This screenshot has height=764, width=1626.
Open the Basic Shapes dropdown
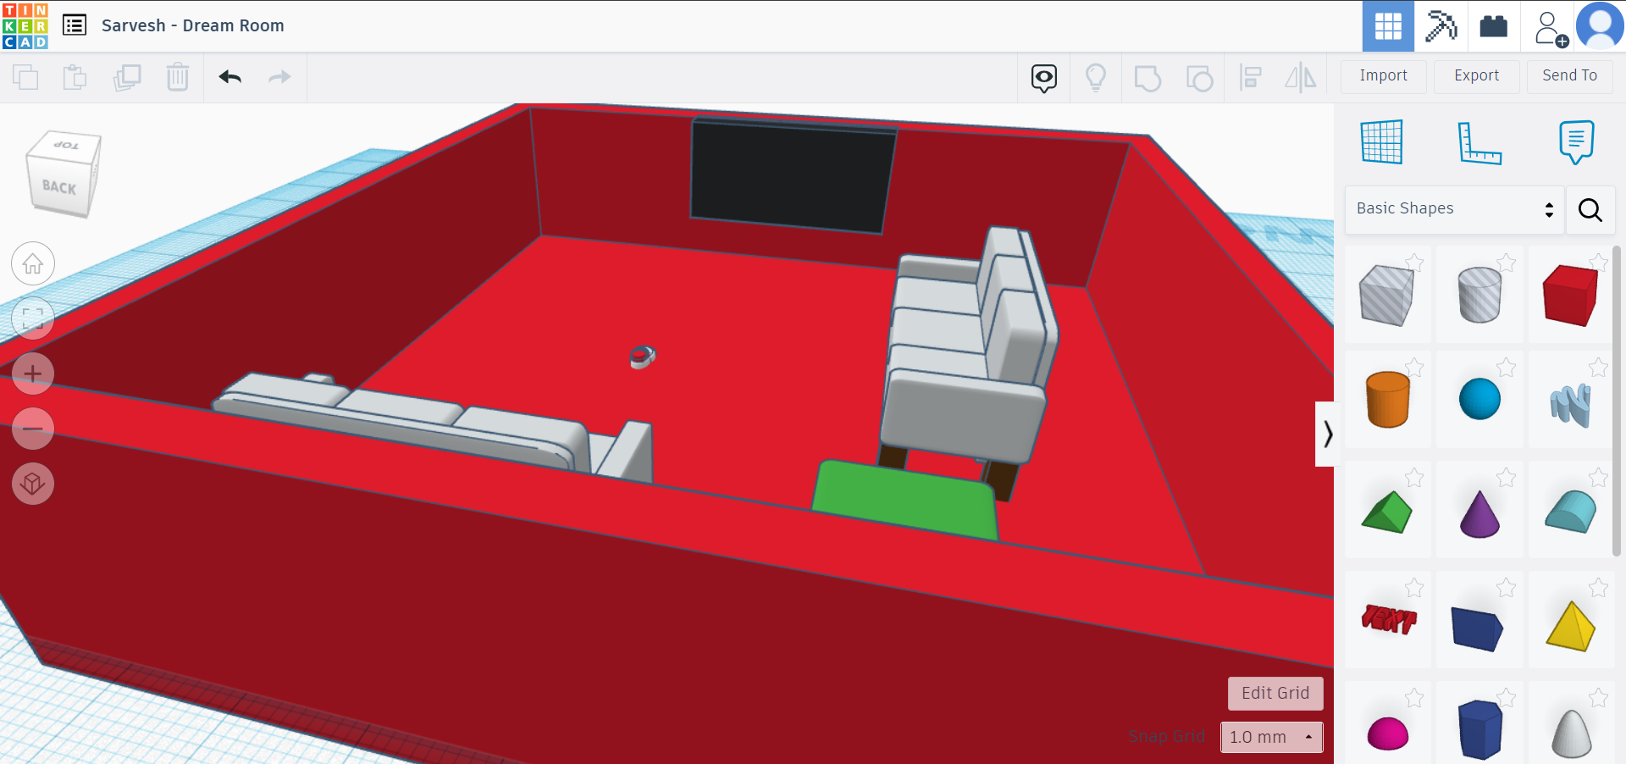coord(1452,209)
